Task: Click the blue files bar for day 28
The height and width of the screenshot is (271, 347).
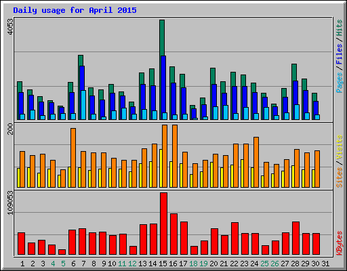Action: tap(295, 93)
